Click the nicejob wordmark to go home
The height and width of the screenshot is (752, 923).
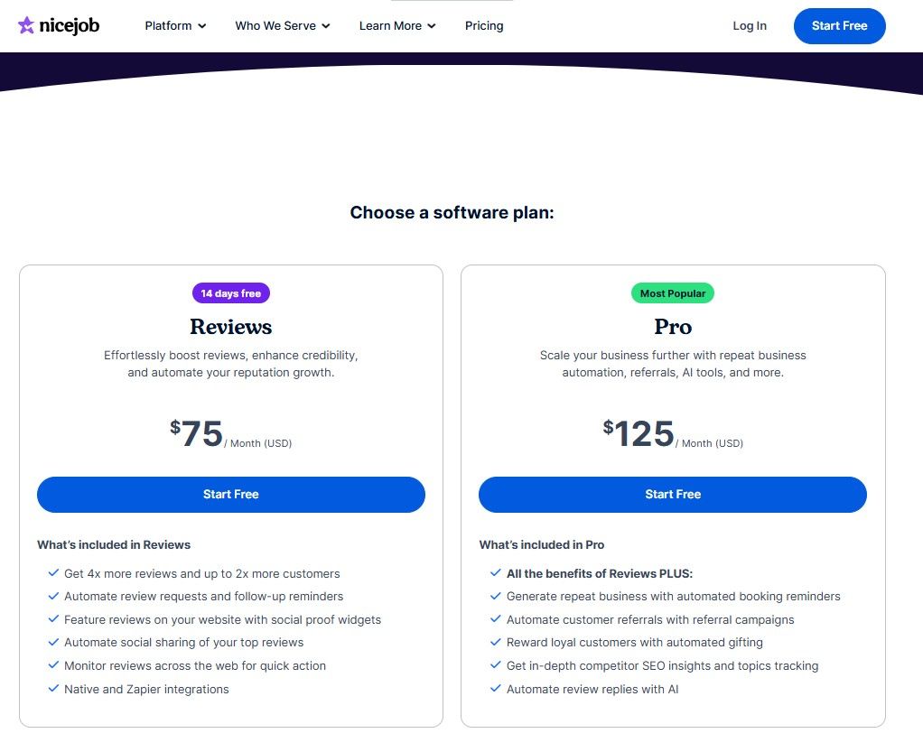coord(68,25)
